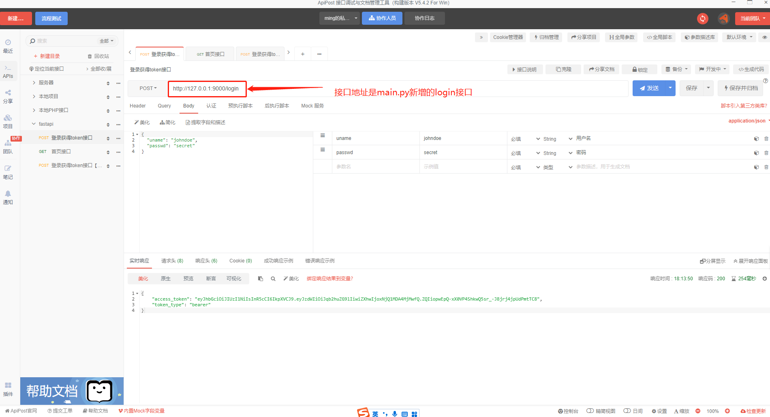The width and height of the screenshot is (770, 417).
Task: Open the Cookie管理器 panel
Action: [508, 37]
